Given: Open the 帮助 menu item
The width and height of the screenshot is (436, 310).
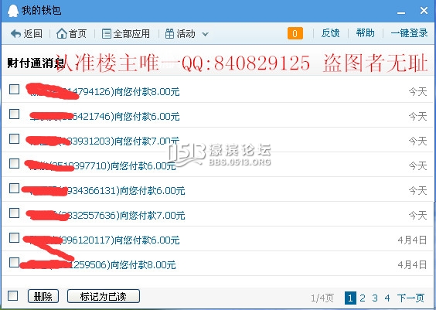Looking at the screenshot, I should click(366, 33).
